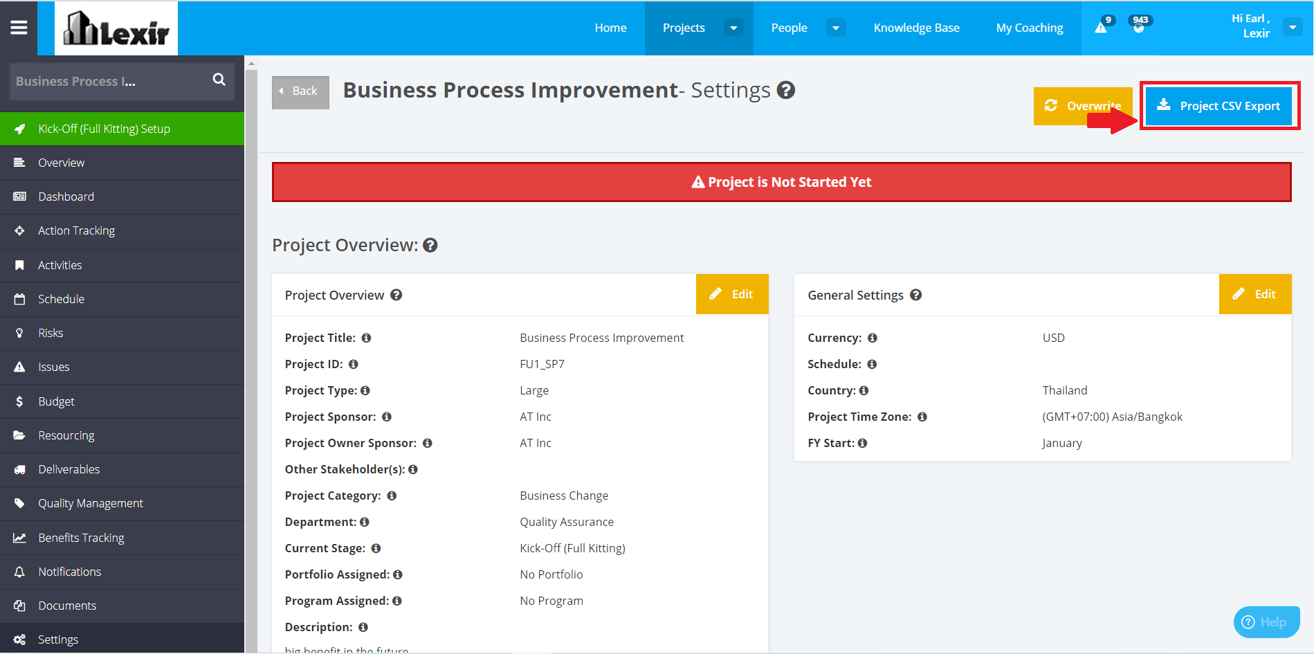Viewport: 1314px width, 654px height.
Task: Open Quality Management in the sidebar
Action: pos(122,503)
